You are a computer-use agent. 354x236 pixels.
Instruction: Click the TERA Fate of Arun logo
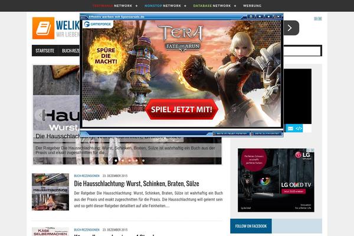point(181,38)
